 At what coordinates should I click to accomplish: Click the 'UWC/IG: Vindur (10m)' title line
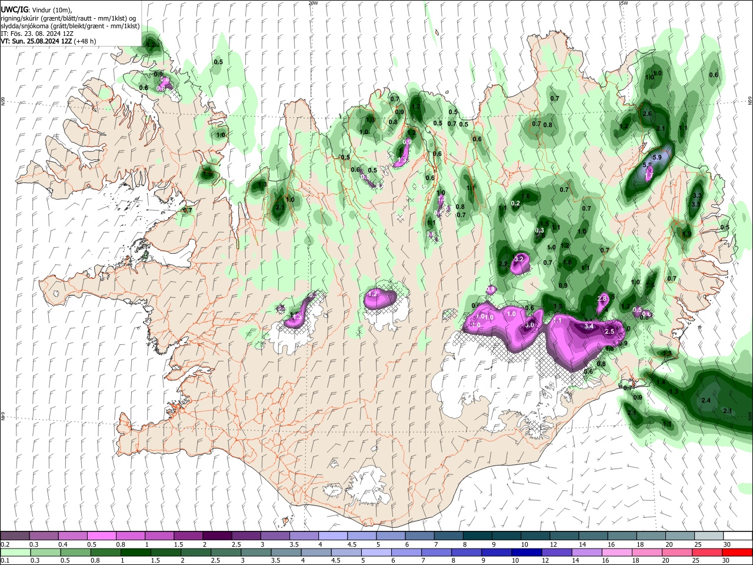point(36,9)
